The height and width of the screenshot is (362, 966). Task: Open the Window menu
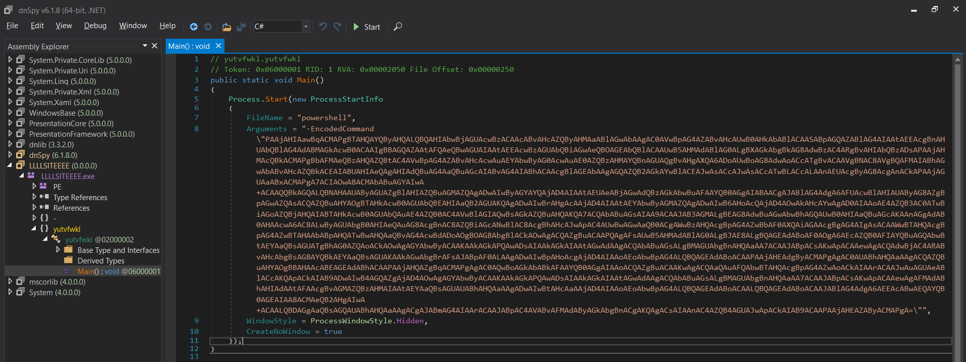pos(133,26)
